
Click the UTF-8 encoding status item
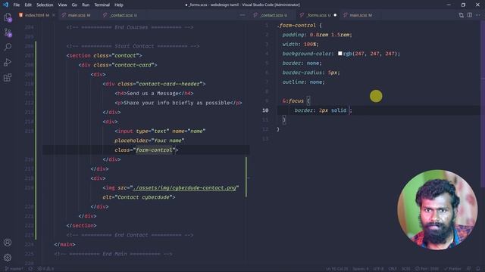point(378,269)
